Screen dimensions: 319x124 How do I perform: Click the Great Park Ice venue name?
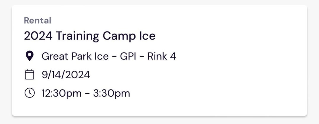click(75, 56)
